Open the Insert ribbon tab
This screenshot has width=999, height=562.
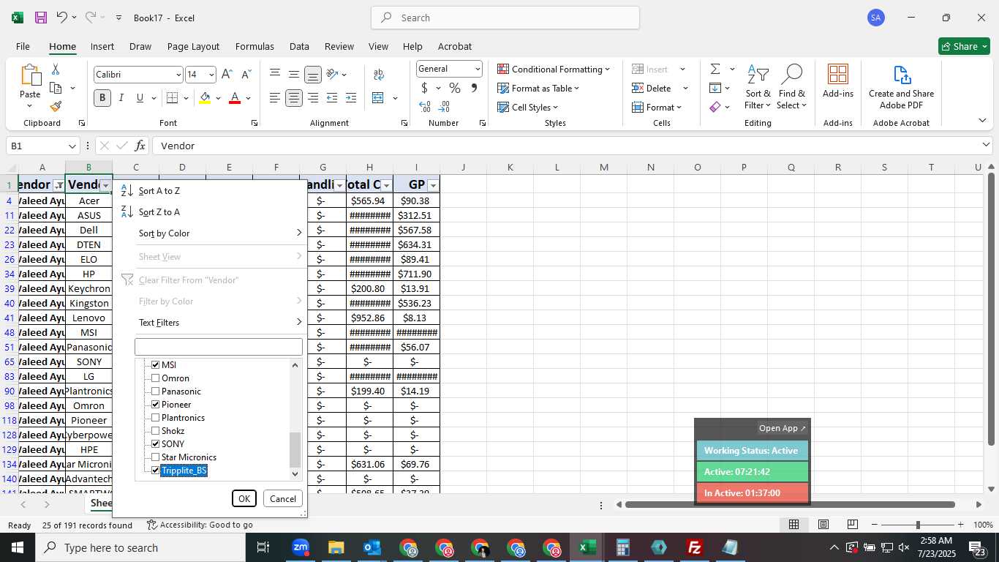[102, 46]
